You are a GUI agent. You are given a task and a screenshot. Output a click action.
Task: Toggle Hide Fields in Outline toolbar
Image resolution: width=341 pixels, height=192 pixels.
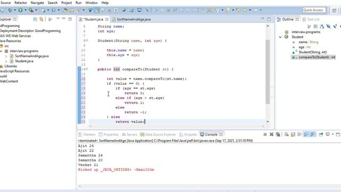328,27
